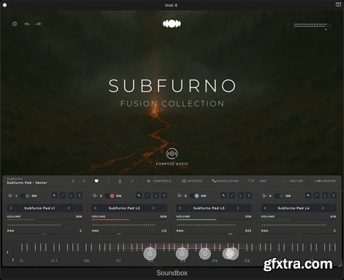Click the S button on layer 4
Viewport: 344px width, 280px height.
point(334,196)
